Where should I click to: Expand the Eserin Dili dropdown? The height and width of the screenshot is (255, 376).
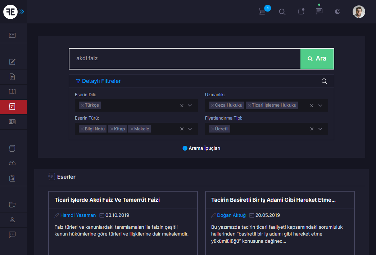(190, 106)
